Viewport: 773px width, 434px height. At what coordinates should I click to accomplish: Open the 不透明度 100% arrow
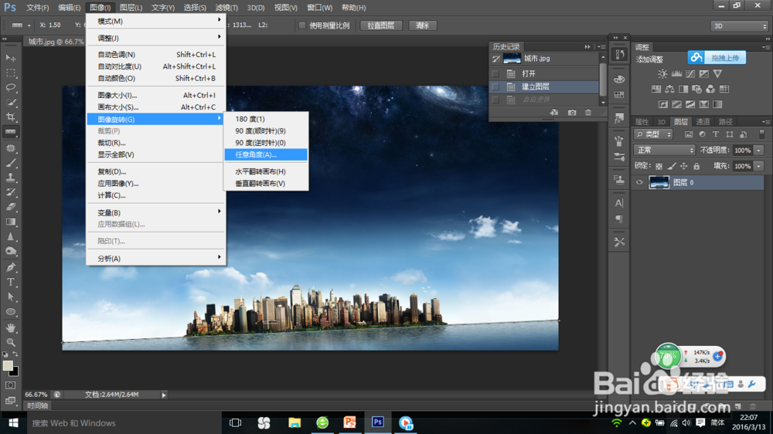(x=759, y=151)
